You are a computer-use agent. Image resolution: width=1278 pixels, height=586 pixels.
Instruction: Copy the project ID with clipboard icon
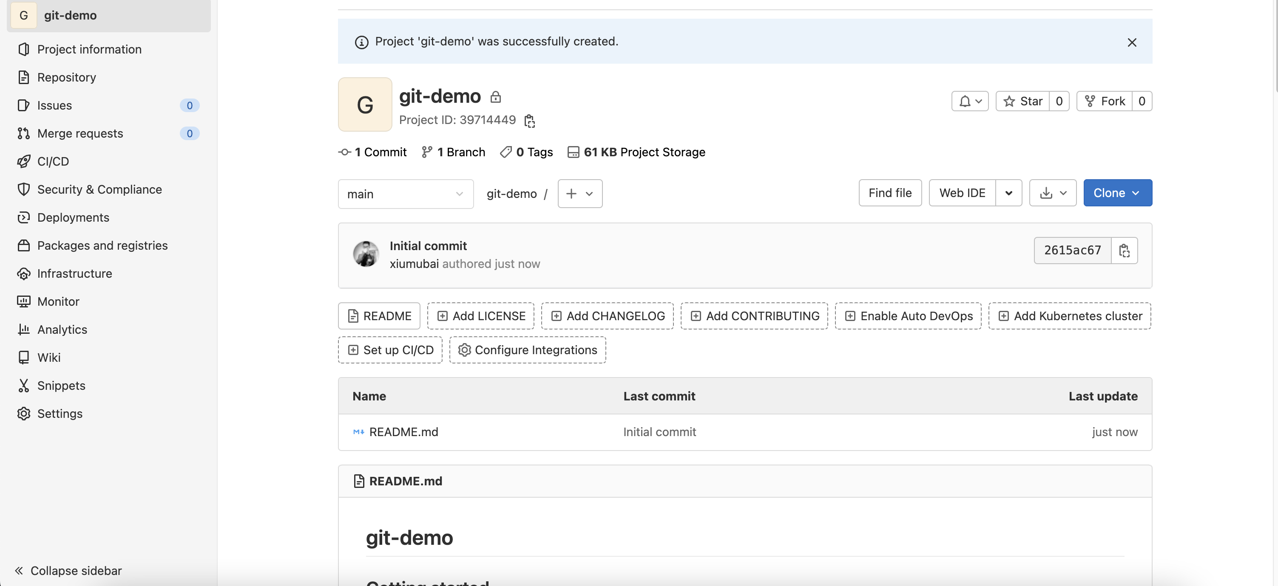pyautogui.click(x=529, y=120)
